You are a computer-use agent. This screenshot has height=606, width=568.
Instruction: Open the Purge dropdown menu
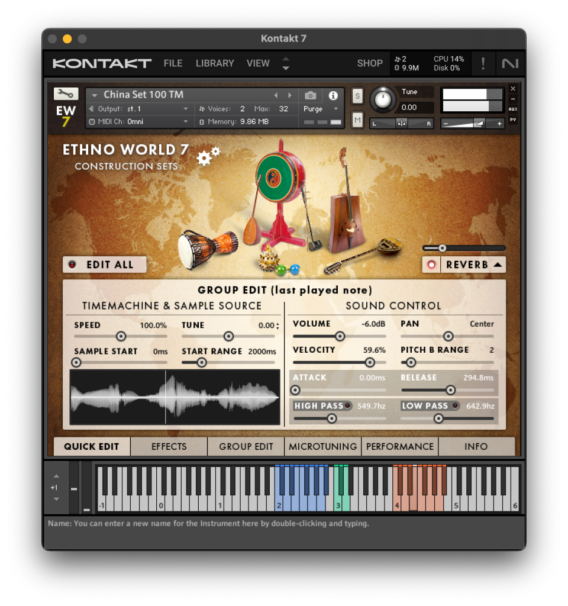321,109
